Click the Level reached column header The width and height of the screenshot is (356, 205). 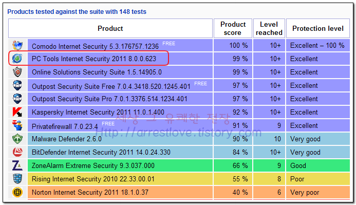269,28
